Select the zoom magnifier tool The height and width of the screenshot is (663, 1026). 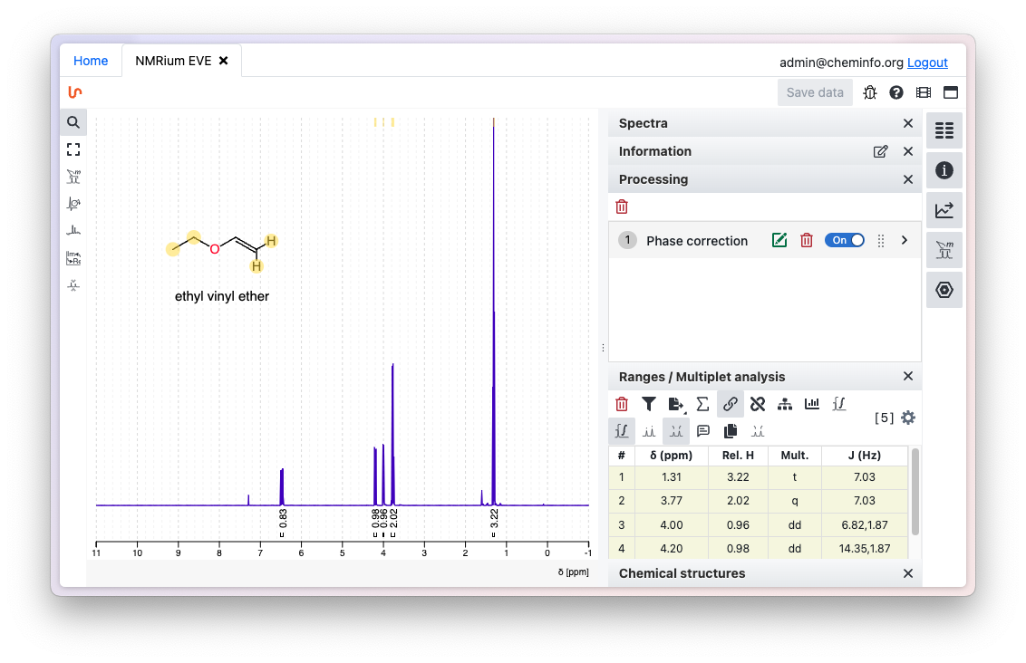pos(73,121)
